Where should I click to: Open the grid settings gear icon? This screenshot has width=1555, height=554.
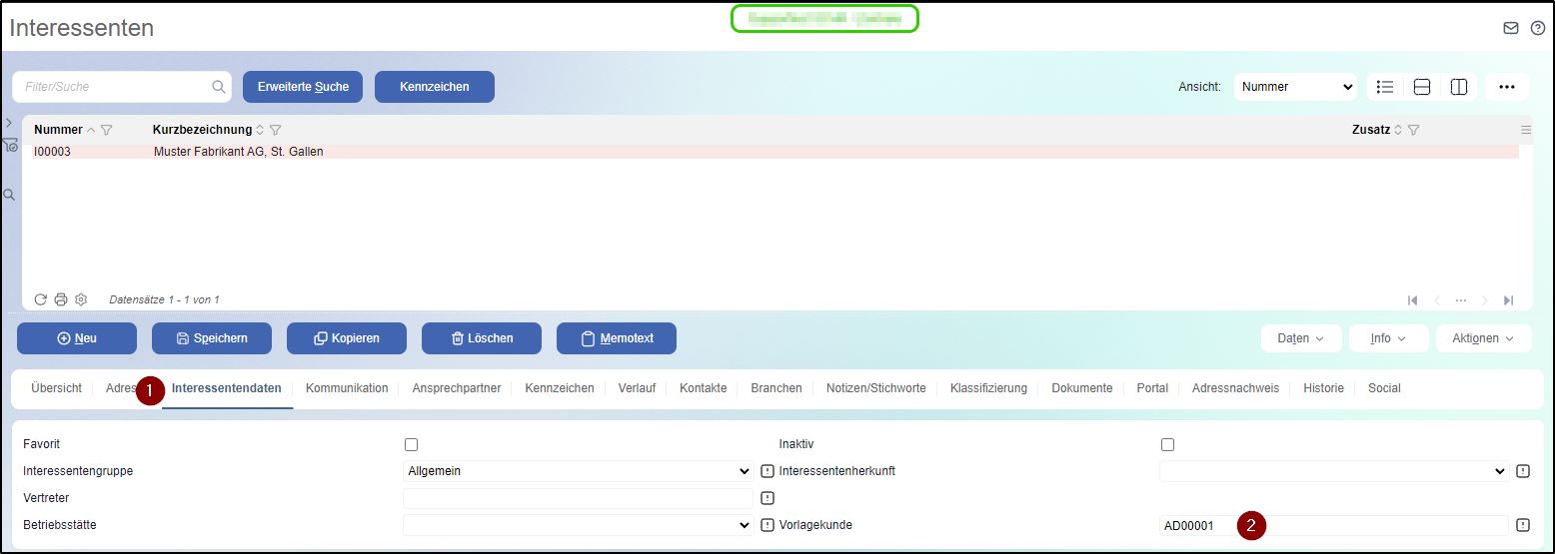click(81, 299)
